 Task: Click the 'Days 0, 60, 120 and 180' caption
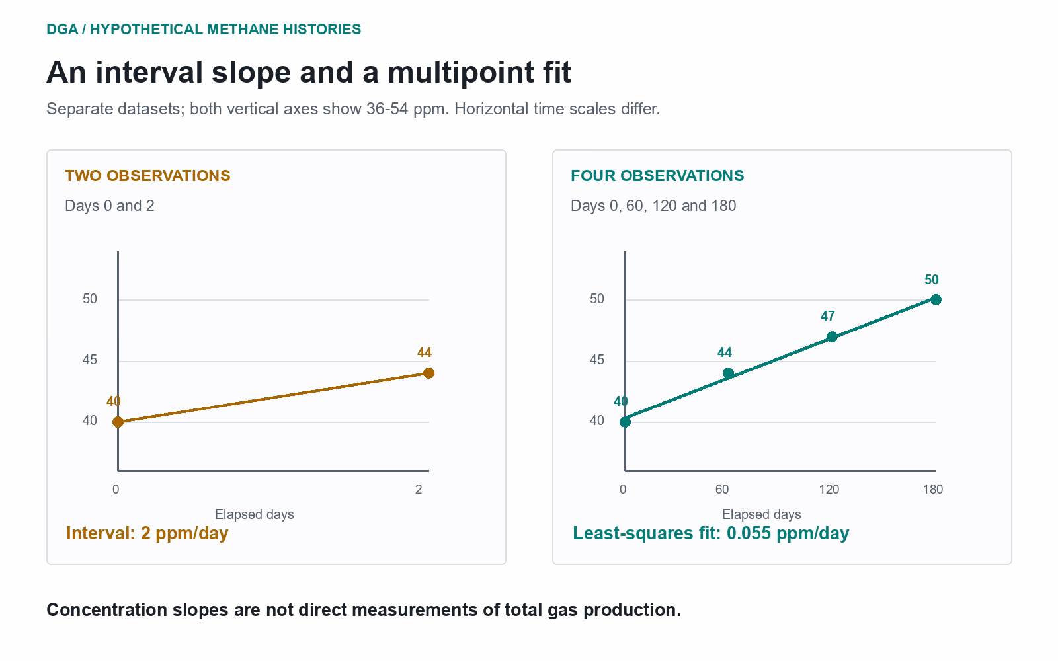point(653,206)
